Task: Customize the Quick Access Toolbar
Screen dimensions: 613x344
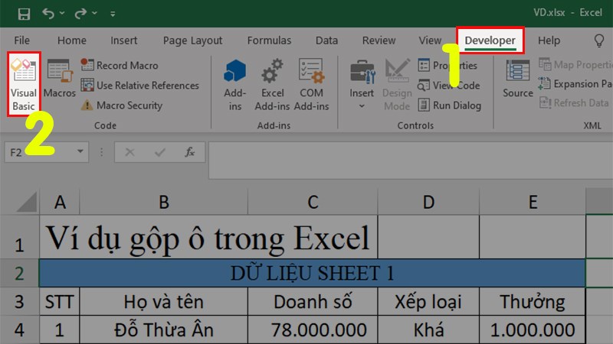Action: (x=113, y=14)
